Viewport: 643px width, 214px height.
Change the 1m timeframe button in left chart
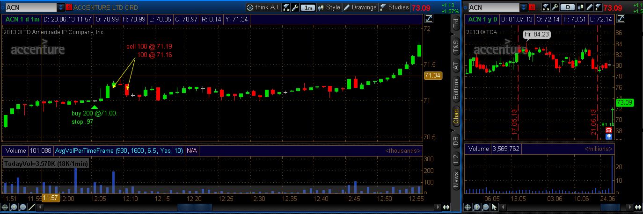pos(307,7)
